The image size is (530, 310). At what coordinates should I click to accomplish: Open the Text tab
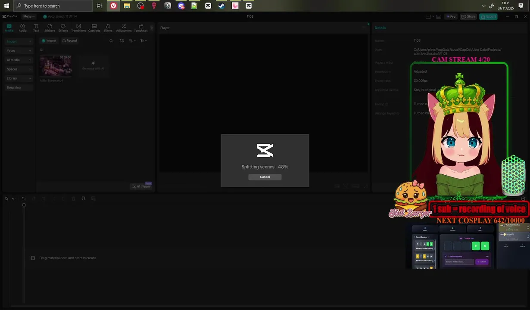[x=36, y=28]
